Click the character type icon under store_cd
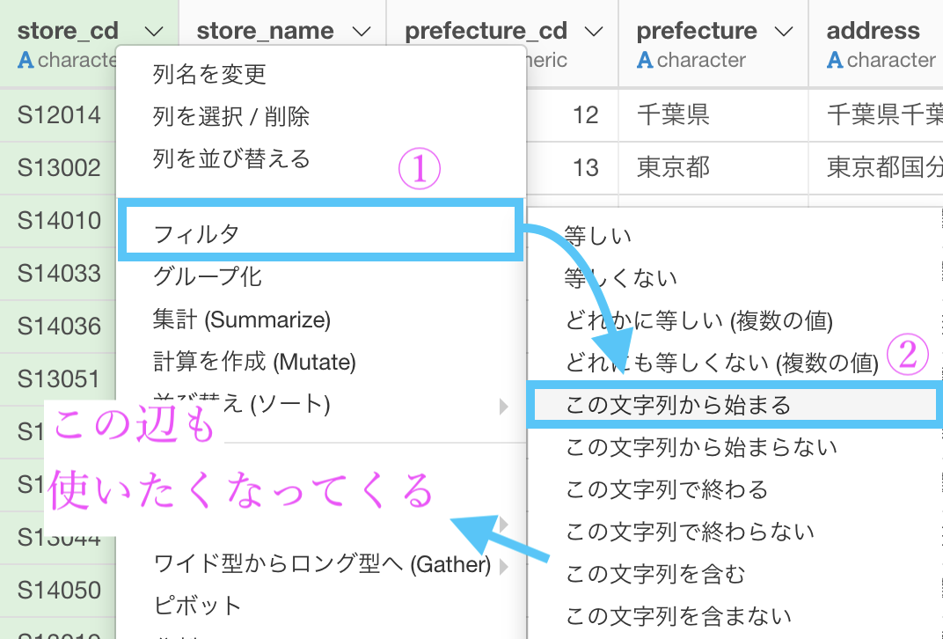943x639 pixels. (26, 61)
